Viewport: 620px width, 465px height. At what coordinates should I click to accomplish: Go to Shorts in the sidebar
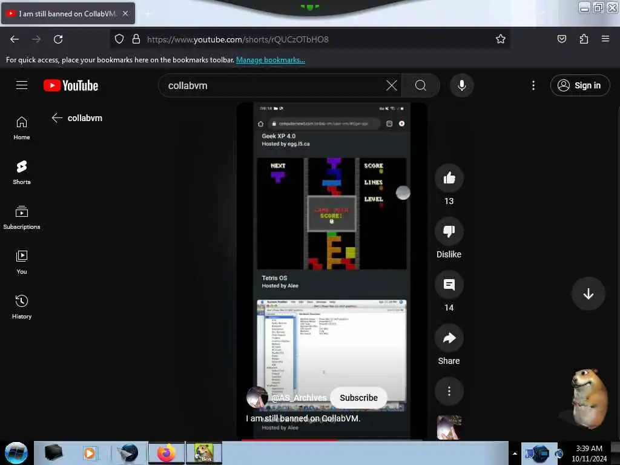(22, 173)
